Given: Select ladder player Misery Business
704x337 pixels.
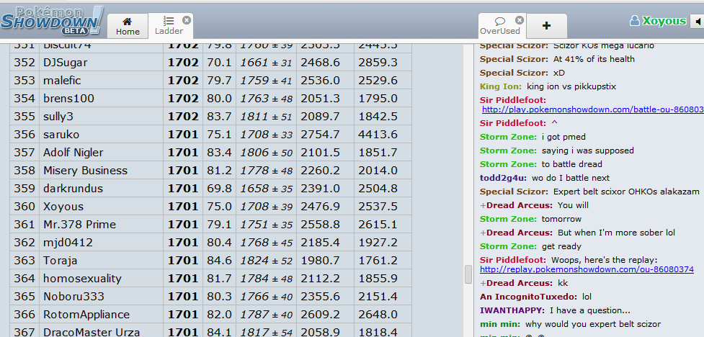Looking at the screenshot, I should (x=85, y=171).
